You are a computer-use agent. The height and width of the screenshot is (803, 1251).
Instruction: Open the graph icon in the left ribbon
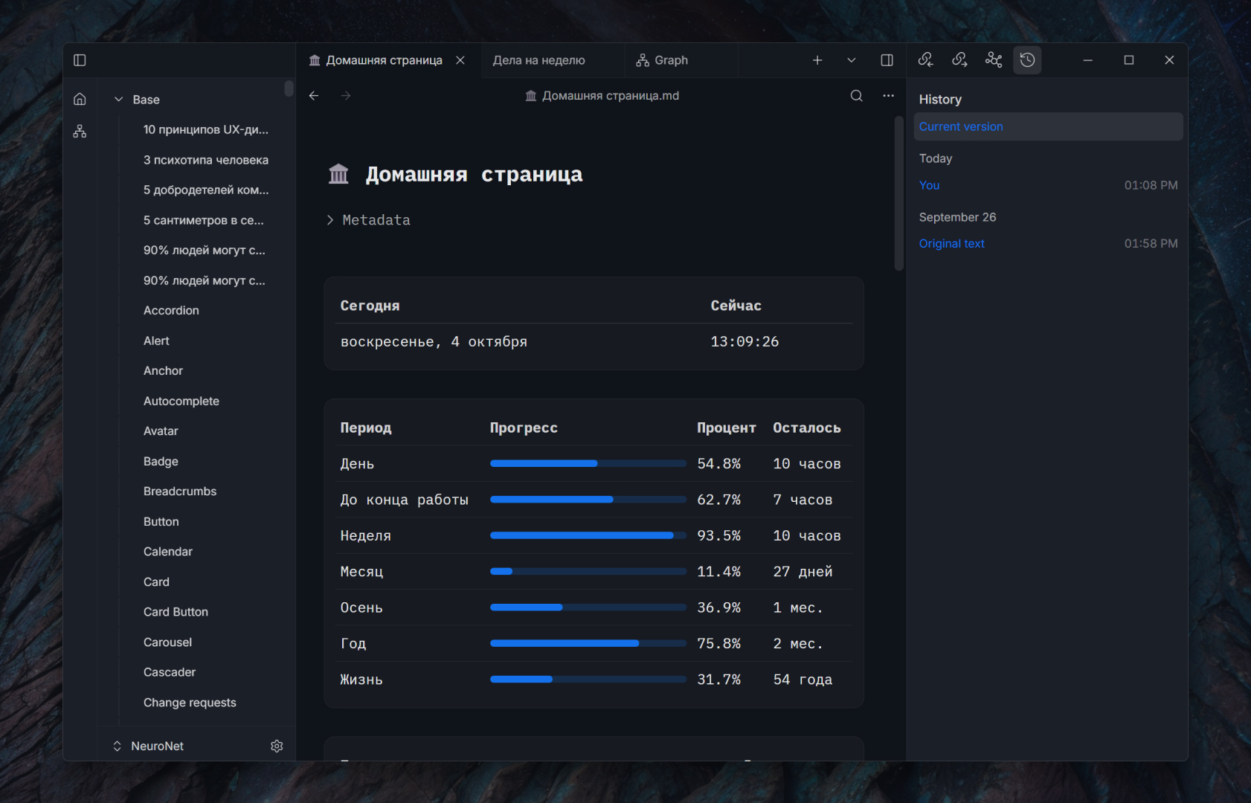[80, 132]
